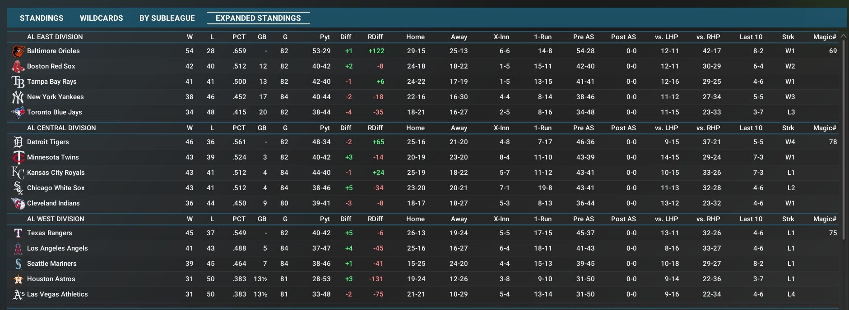Viewport: 849px width, 310px height.
Task: Click the New York Yankees NY logo
Action: (x=18, y=97)
